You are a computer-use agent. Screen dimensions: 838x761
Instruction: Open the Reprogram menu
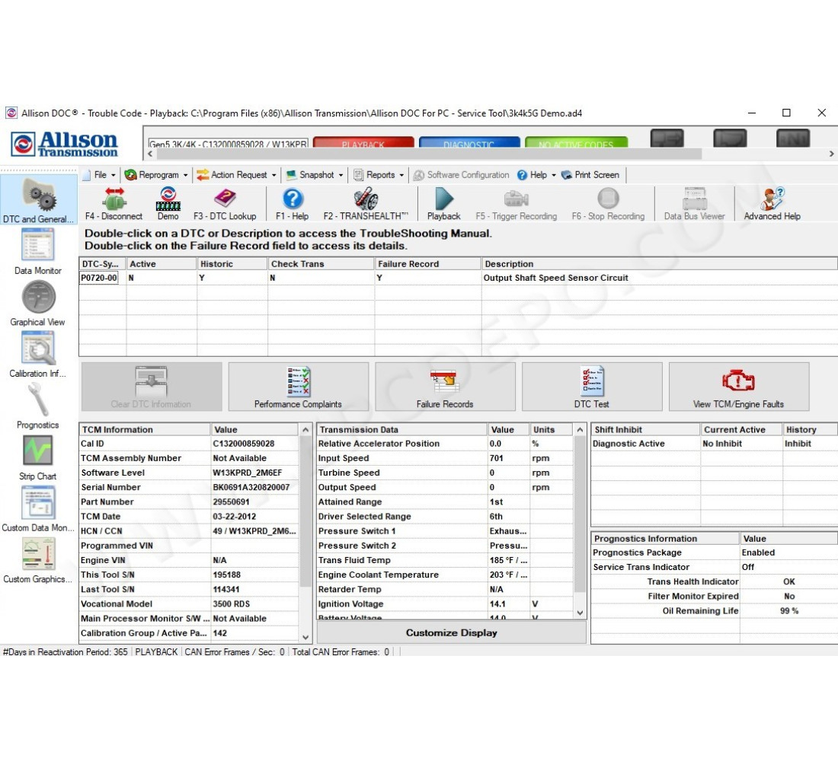pos(156,174)
